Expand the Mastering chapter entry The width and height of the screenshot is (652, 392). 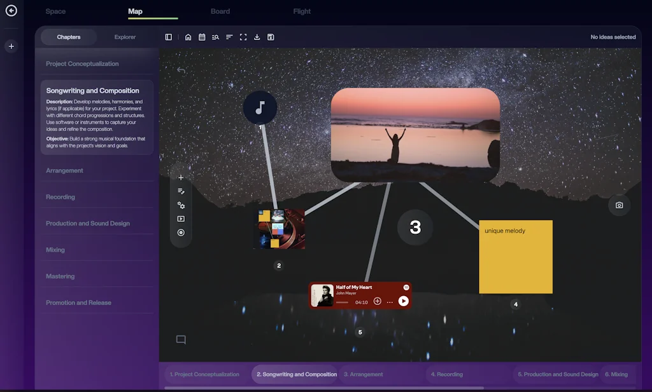(x=60, y=276)
